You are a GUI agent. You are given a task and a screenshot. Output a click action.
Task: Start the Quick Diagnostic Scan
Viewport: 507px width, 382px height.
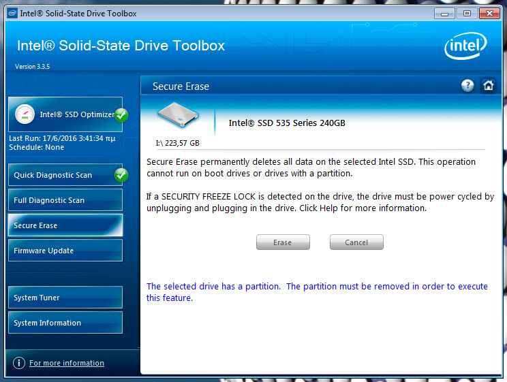pos(65,175)
